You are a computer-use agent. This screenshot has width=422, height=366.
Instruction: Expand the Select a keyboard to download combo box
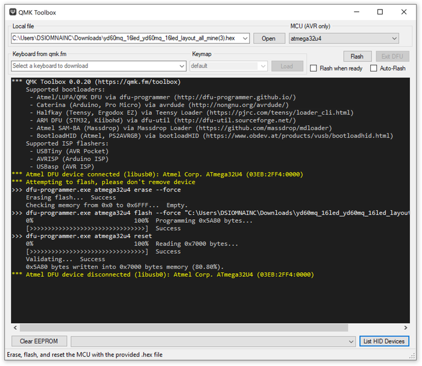[99, 66]
